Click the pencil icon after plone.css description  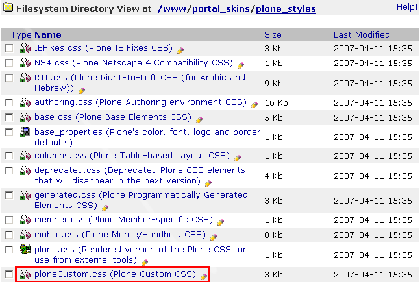click(145, 263)
